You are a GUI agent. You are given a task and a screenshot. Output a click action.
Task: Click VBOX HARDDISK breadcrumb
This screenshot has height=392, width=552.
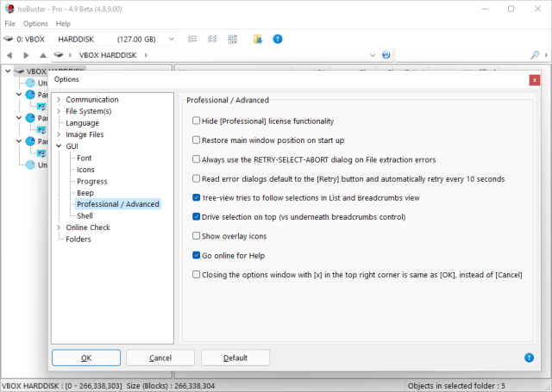click(x=107, y=55)
